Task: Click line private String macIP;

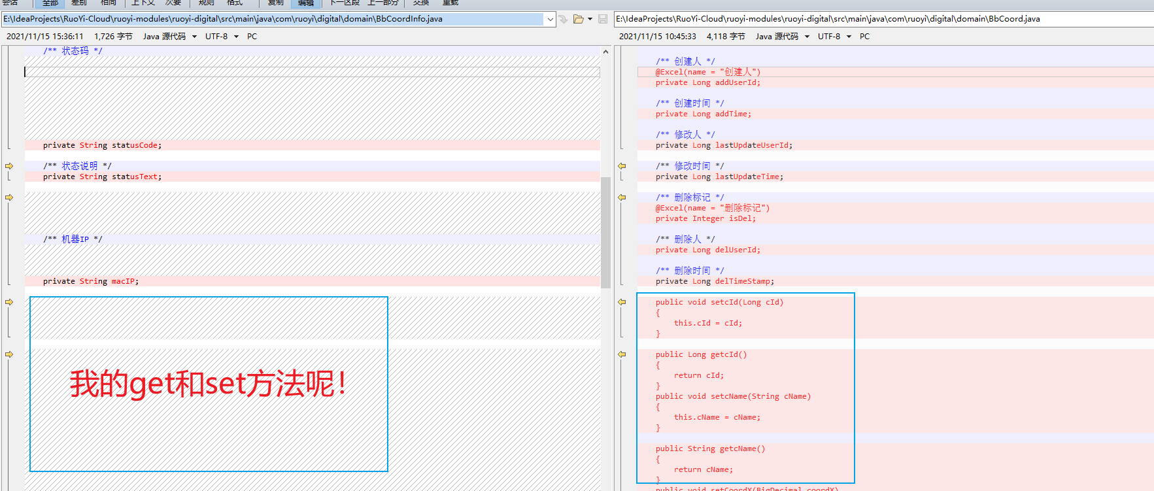Action: pos(91,281)
